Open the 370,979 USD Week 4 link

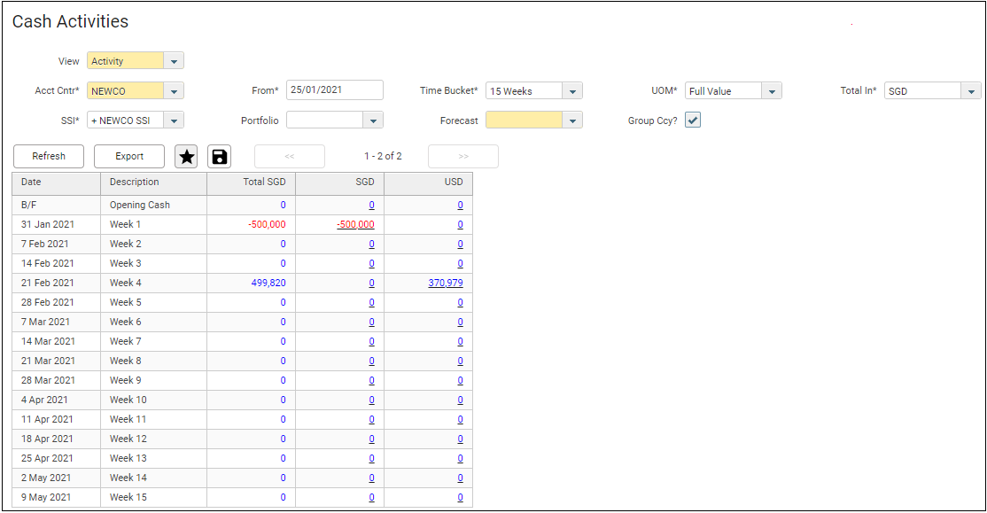click(445, 284)
